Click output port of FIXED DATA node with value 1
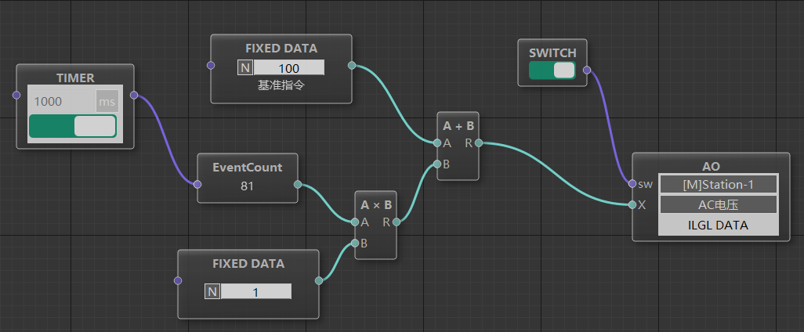Image resolution: width=804 pixels, height=332 pixels. pyautogui.click(x=318, y=280)
